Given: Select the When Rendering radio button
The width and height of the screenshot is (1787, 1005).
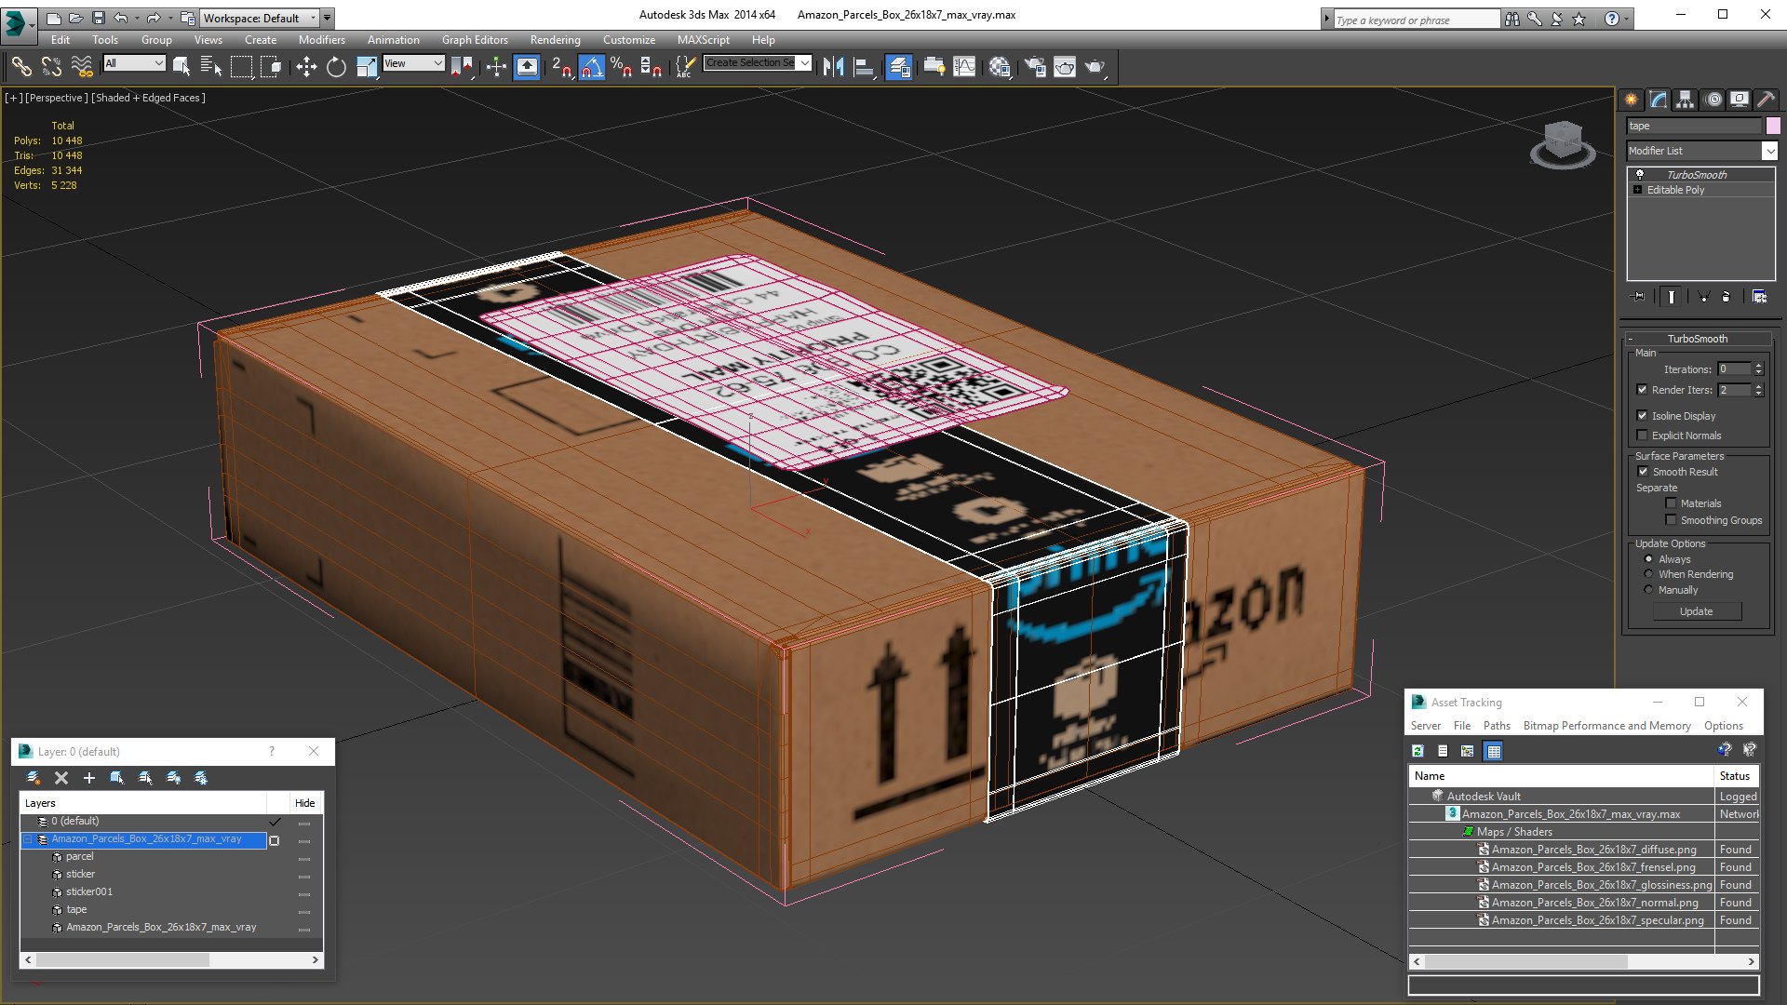Looking at the screenshot, I should [1648, 574].
